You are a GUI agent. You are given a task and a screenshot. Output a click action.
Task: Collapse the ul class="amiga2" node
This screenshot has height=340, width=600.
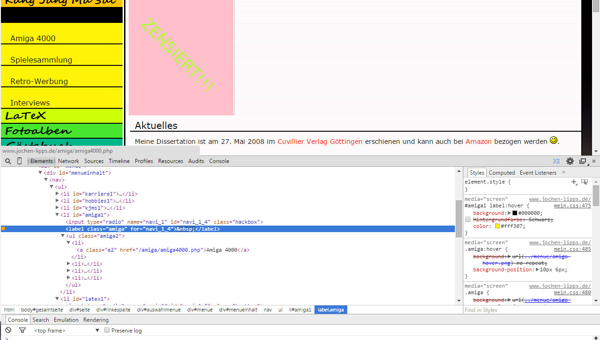(x=63, y=236)
